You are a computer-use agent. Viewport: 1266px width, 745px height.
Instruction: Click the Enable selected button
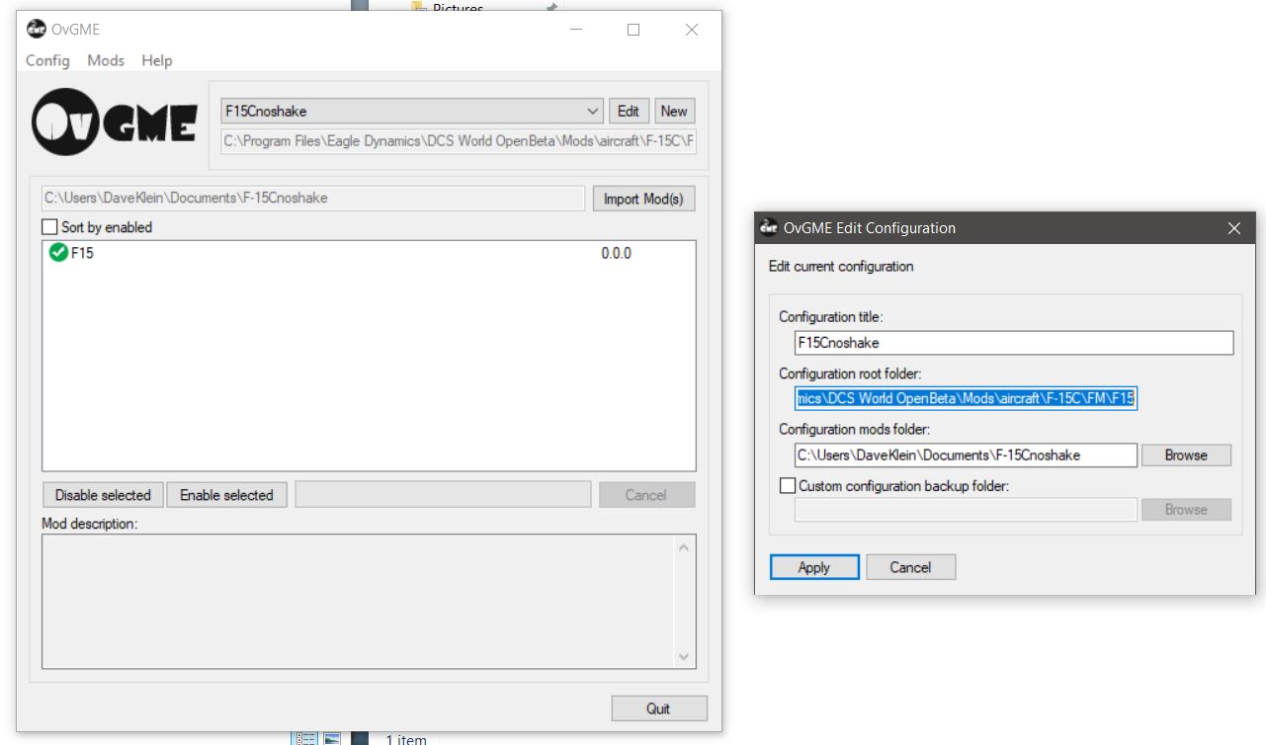pyautogui.click(x=226, y=495)
